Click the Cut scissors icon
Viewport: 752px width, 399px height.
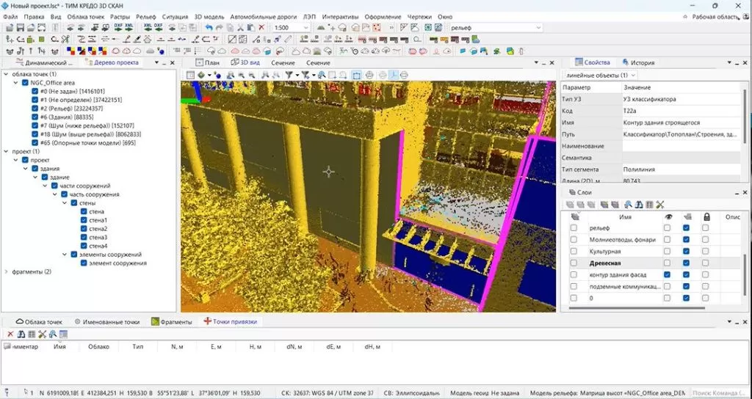point(240,28)
